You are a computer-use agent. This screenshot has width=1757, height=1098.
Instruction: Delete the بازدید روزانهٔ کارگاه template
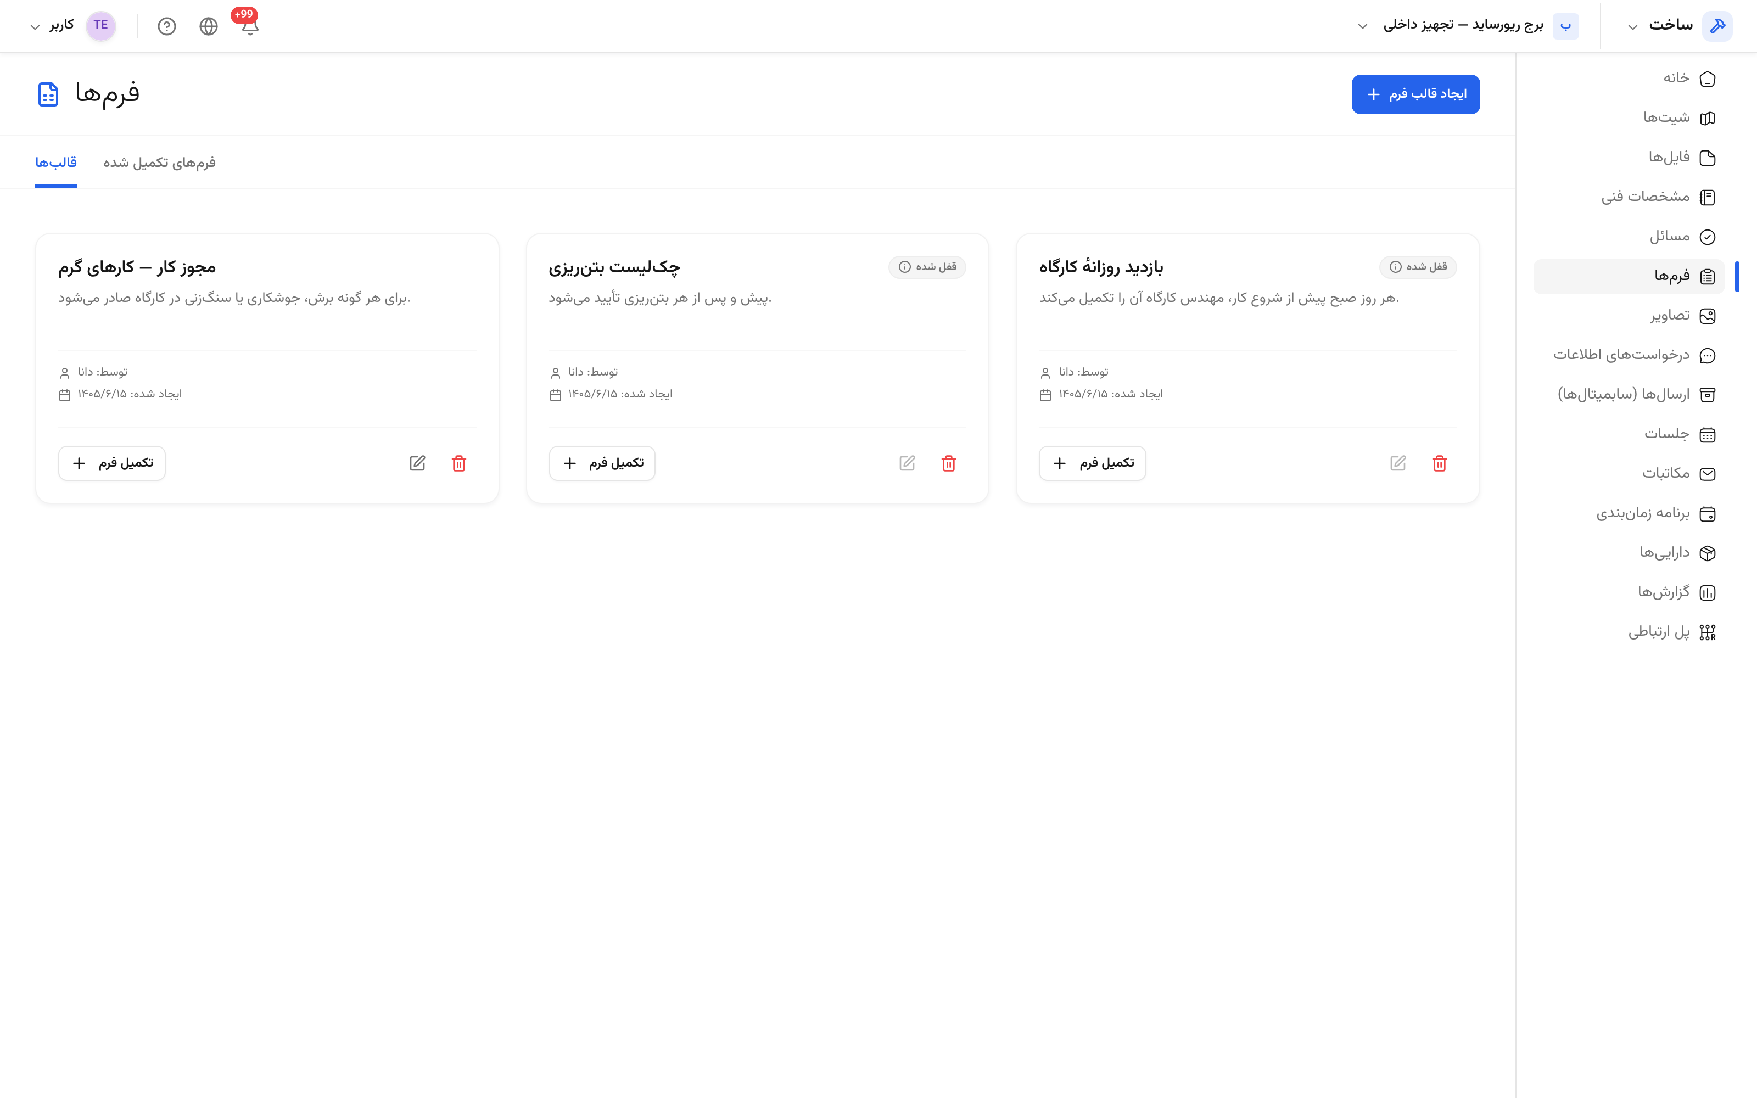[1439, 463]
